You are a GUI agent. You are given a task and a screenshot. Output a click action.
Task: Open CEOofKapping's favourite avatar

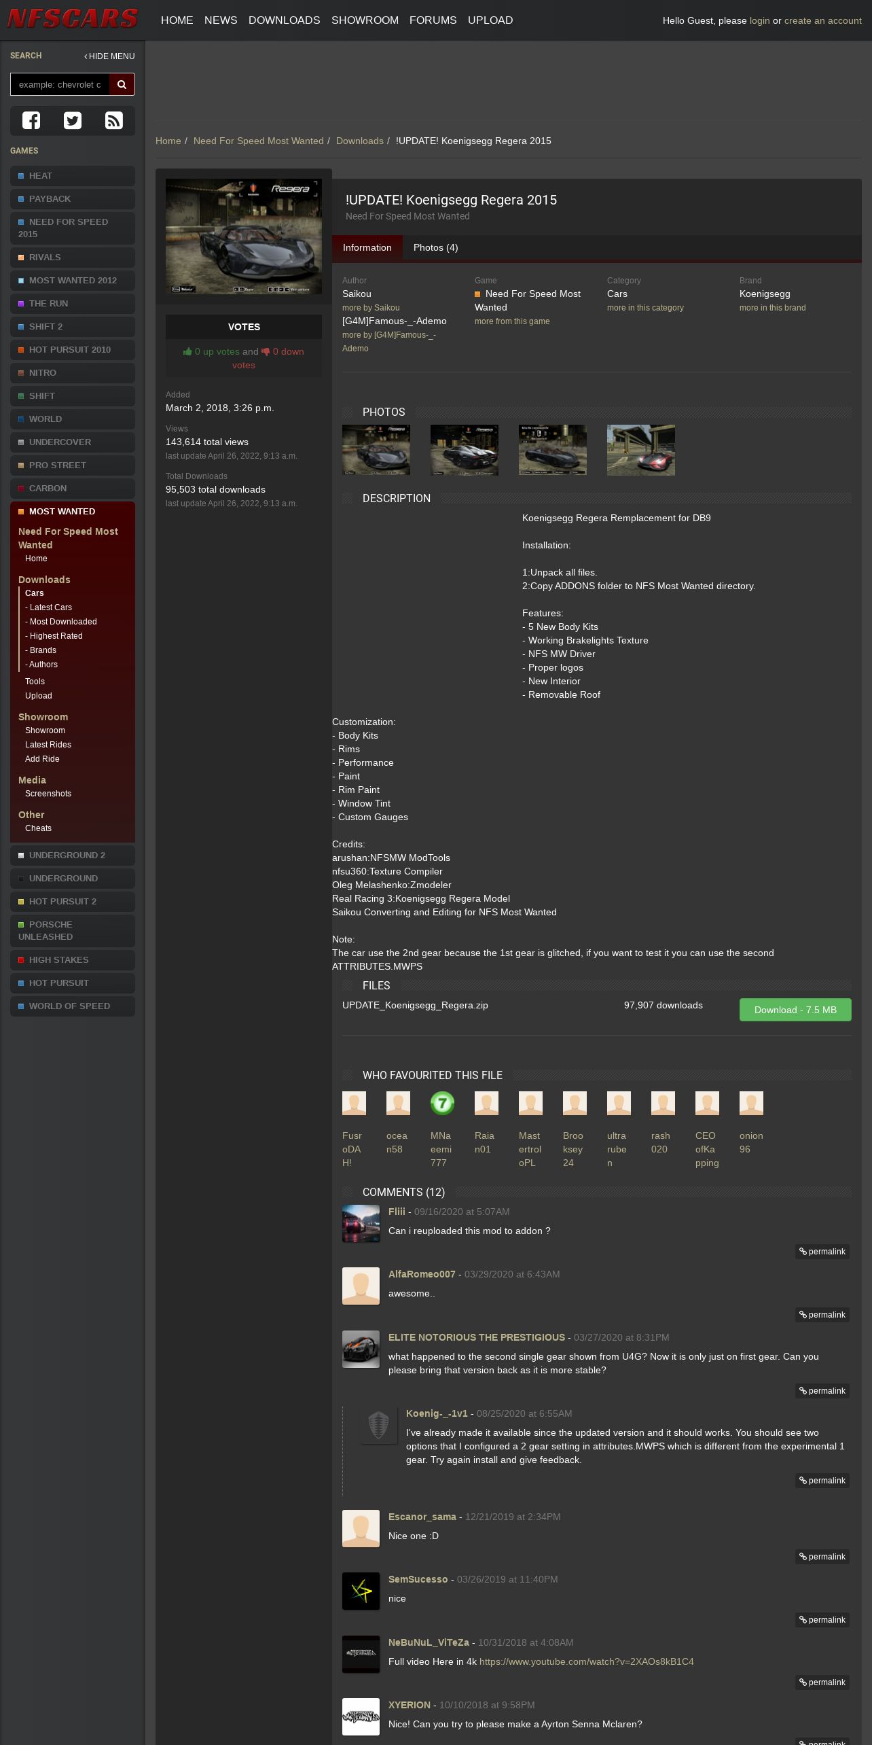coord(707,1103)
